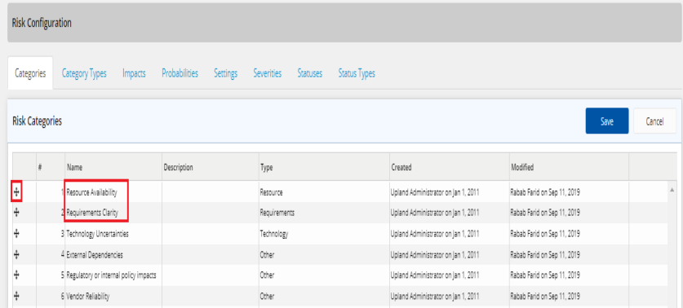Screen dimensions: 683x308
Task: Click Description cell of Resource Availability row
Action: [x=211, y=191]
